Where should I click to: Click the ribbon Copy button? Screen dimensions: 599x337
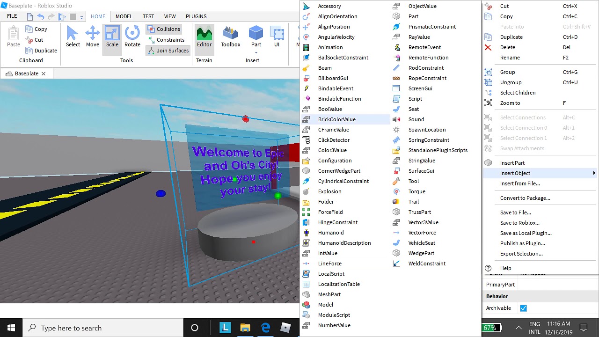tap(37, 29)
